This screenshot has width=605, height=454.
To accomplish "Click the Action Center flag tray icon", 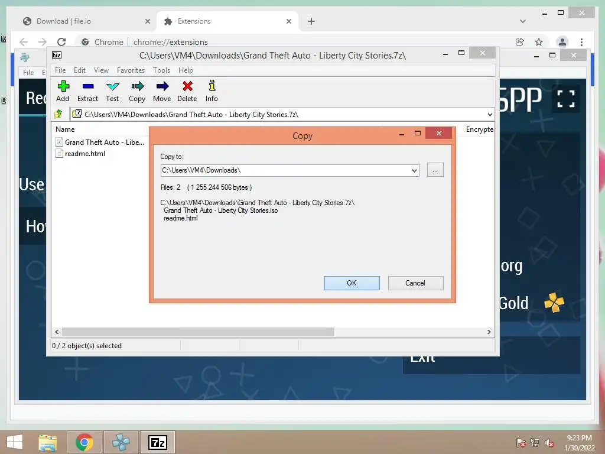I will click(x=521, y=443).
